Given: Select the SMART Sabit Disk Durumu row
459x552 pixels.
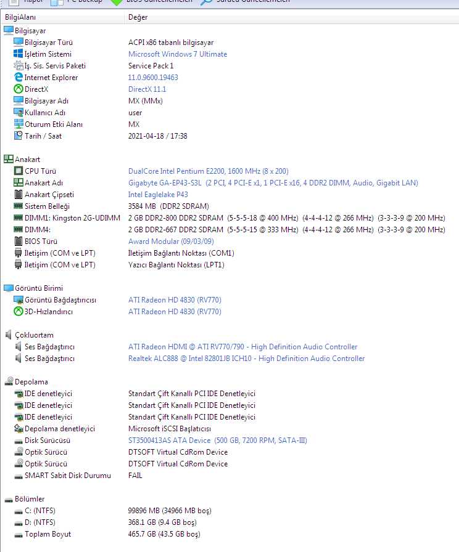Looking at the screenshot, I should coord(68,476).
